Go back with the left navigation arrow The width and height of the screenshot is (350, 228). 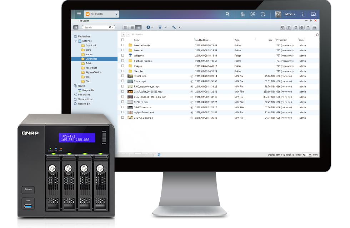(123, 34)
